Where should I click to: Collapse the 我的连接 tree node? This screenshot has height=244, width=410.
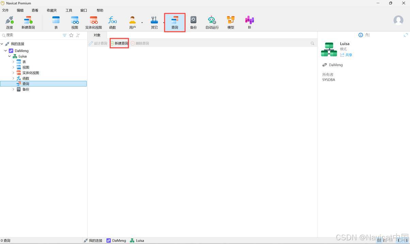coord(2,44)
